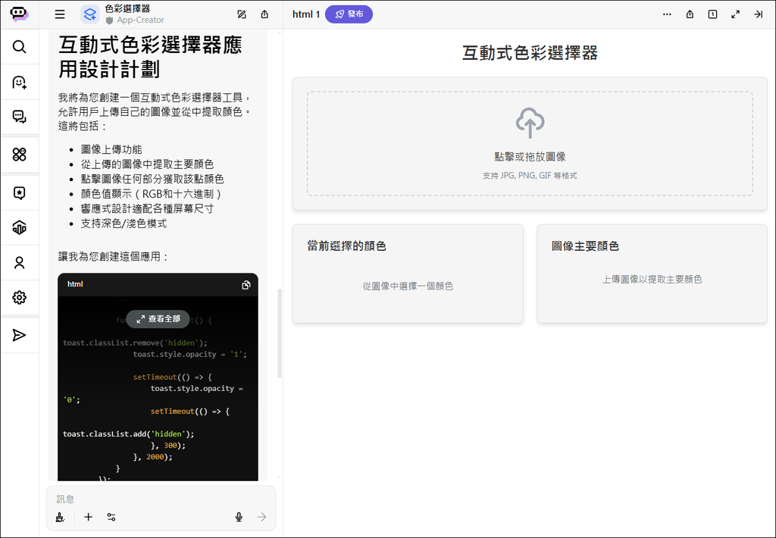
Task: Click the 發布 publish button
Action: tap(349, 14)
